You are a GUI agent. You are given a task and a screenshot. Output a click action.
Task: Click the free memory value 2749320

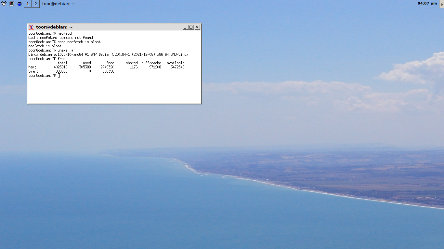coord(107,67)
